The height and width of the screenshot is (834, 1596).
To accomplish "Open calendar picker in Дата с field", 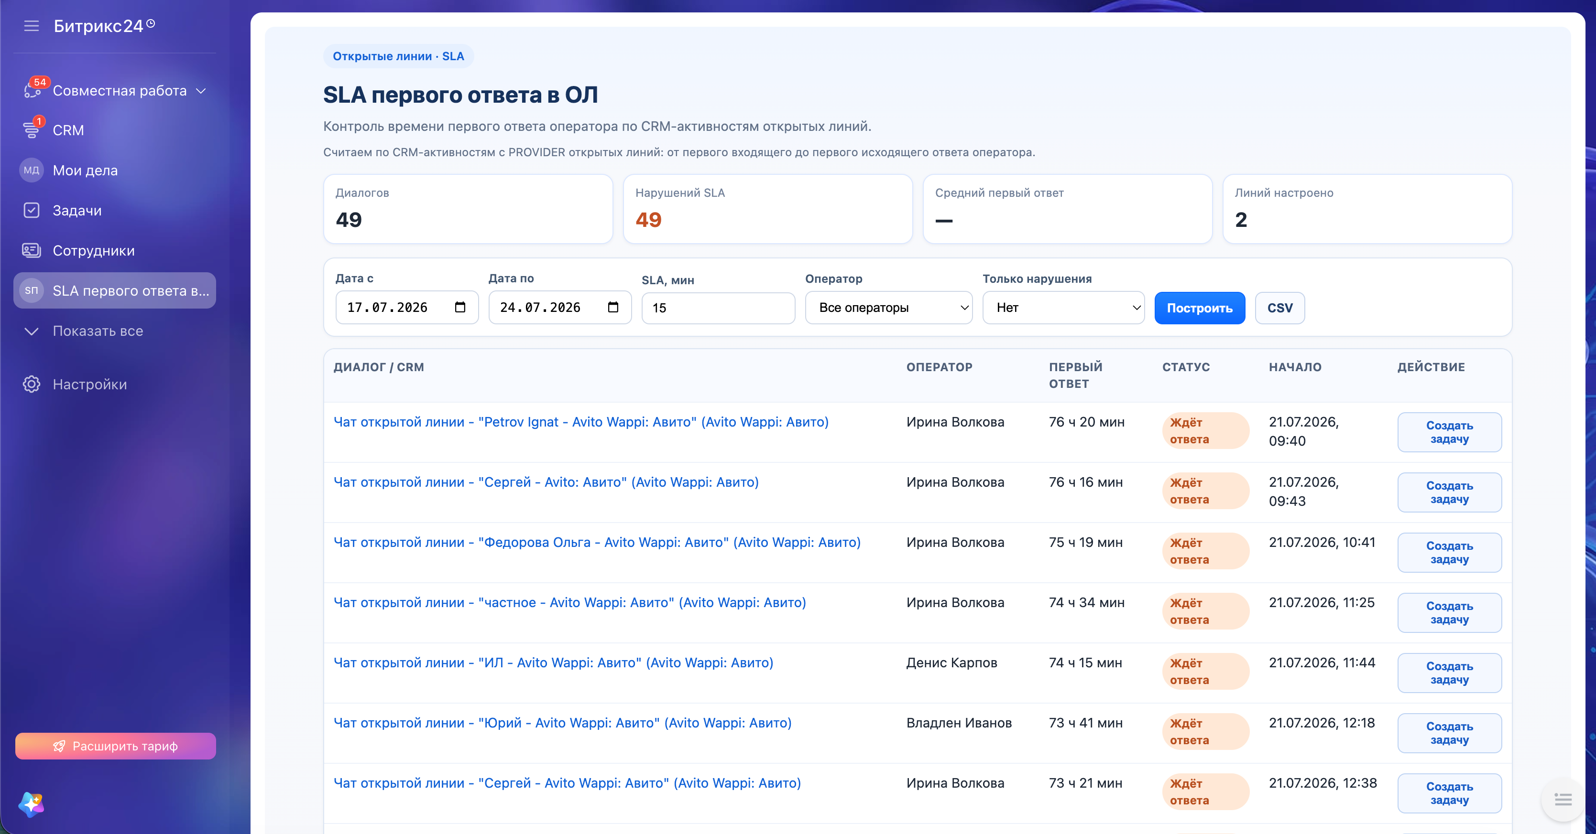I will [459, 307].
